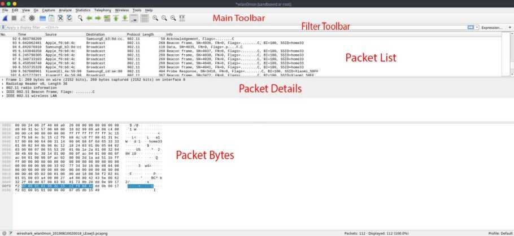The height and width of the screenshot is (236, 514).
Task: Click the Restart capture icon
Action: (x=23, y=18)
